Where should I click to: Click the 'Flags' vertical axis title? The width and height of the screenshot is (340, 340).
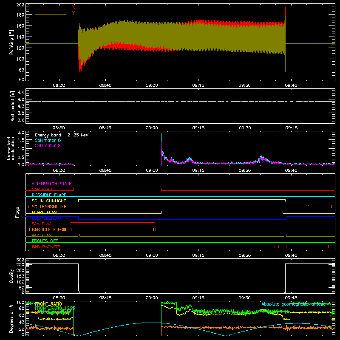pos(17,212)
